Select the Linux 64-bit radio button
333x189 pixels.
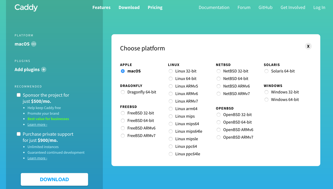pos(171,79)
